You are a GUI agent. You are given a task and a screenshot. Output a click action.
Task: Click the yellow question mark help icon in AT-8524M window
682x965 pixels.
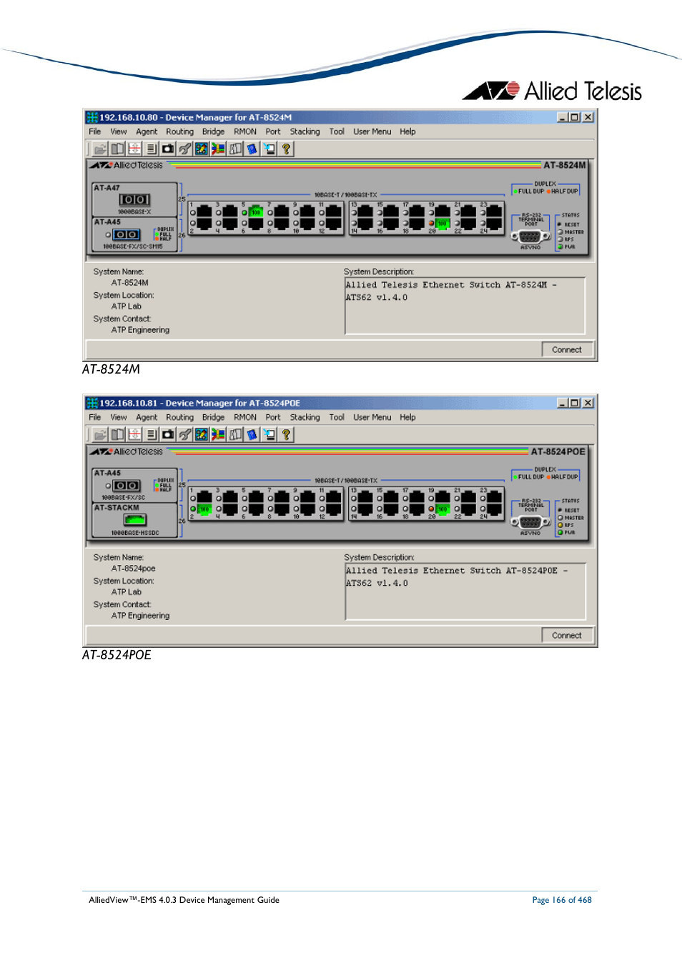(x=286, y=149)
